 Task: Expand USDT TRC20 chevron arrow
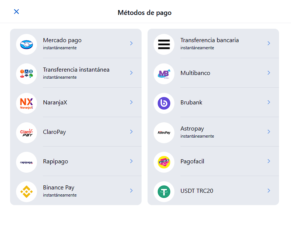point(269,191)
